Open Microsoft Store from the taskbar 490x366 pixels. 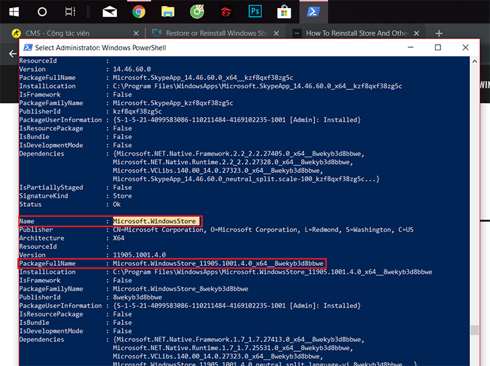pyautogui.click(x=284, y=12)
